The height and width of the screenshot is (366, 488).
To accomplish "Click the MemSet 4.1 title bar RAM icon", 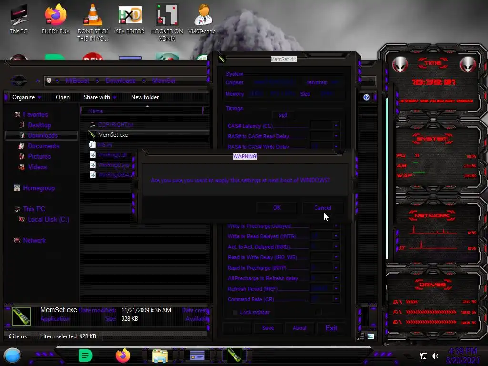I will 222,59.
